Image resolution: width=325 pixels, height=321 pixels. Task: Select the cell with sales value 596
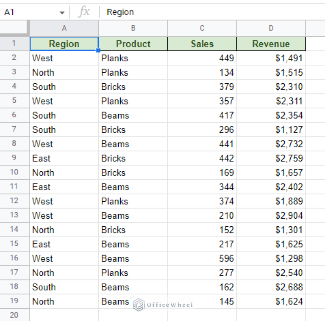coord(202,258)
